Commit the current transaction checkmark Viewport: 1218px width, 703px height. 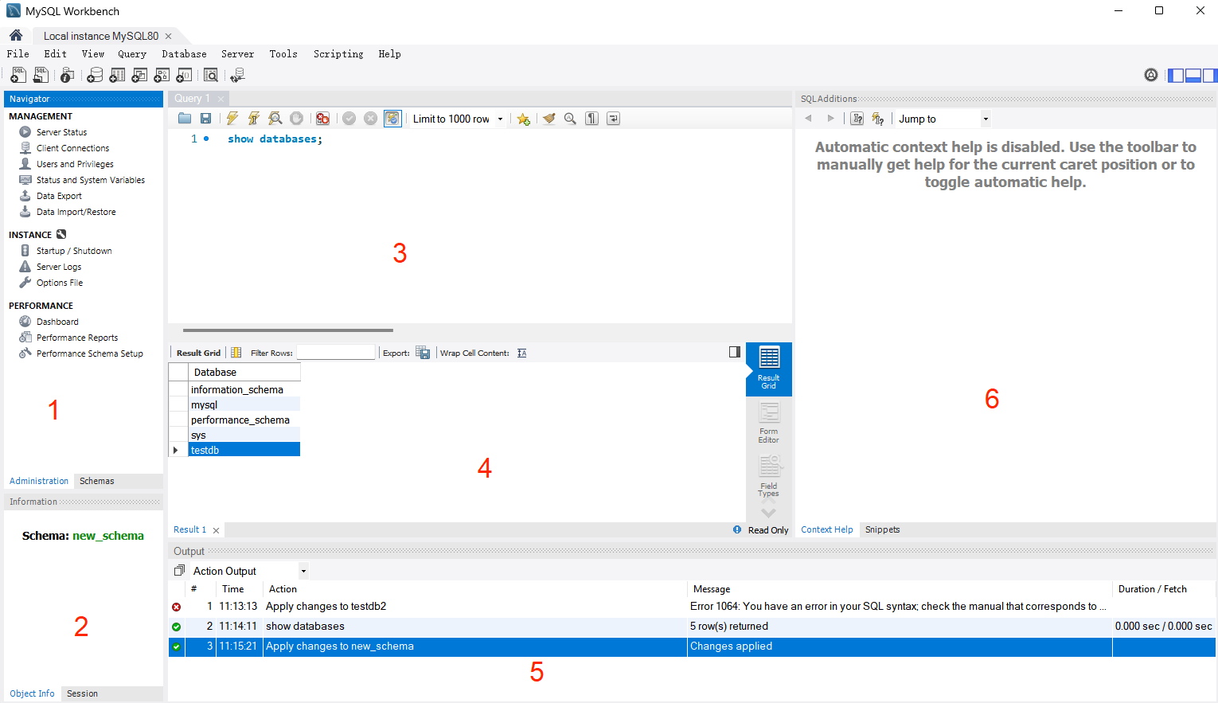(349, 119)
